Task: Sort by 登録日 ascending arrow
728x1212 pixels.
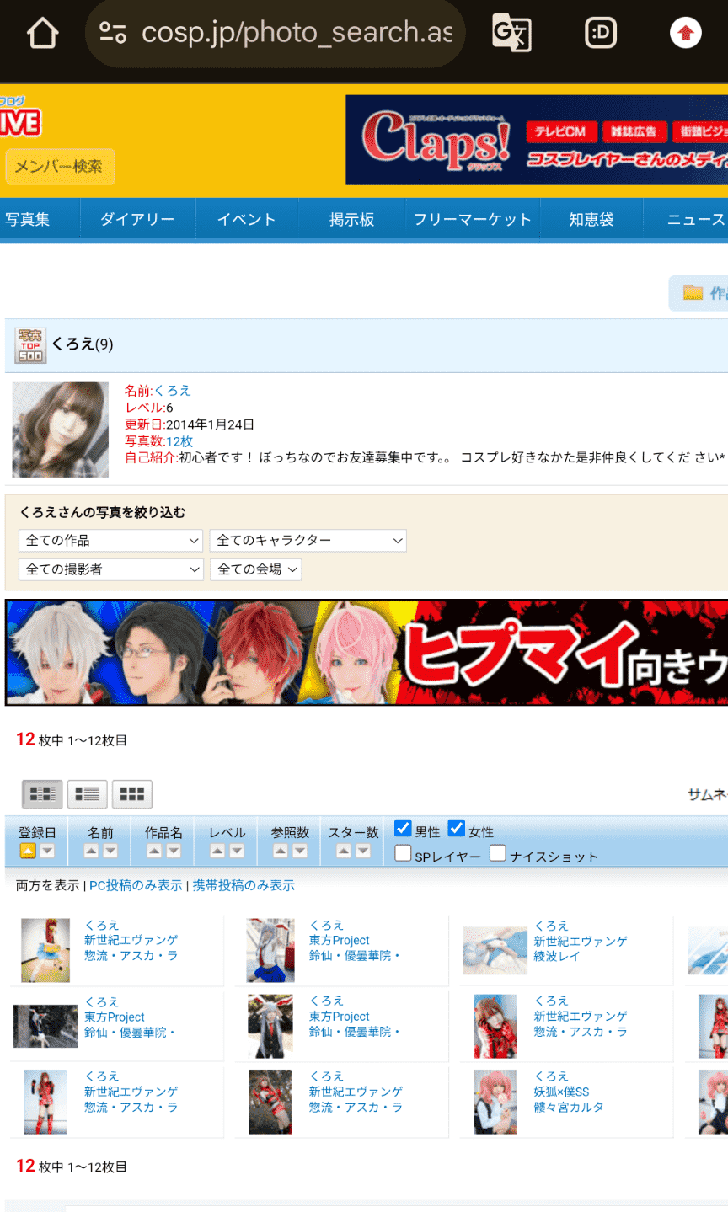Action: point(28,851)
